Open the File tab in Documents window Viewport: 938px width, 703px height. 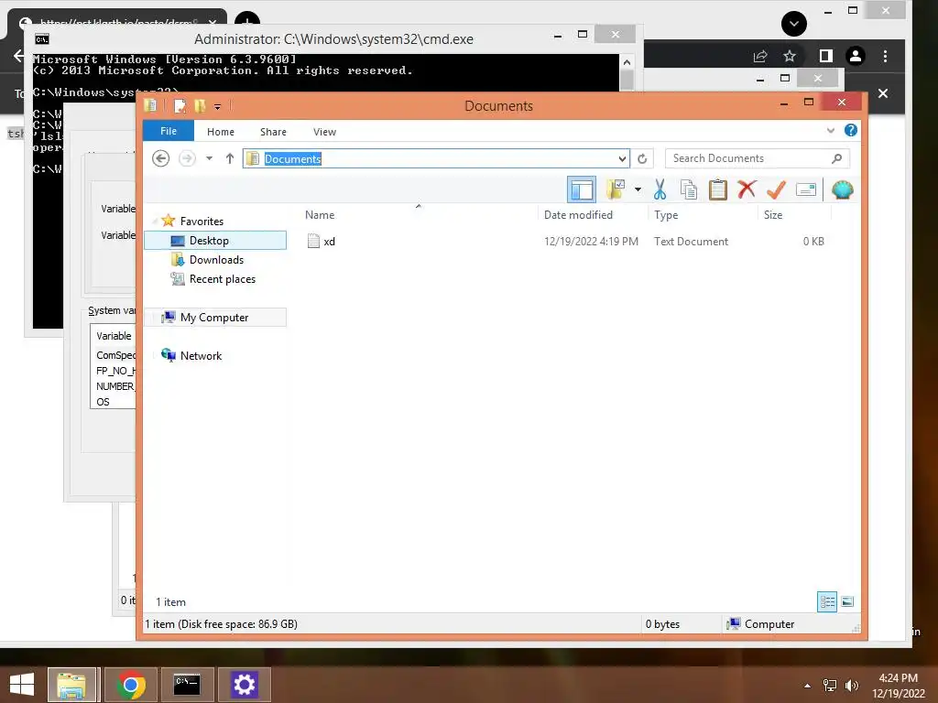pos(169,131)
